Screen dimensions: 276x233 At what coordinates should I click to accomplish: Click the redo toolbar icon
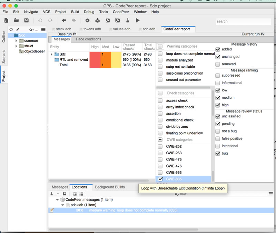coord(50,20)
